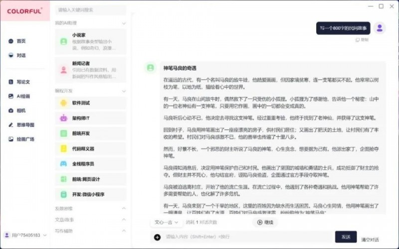Open the 文心一言 model dropdown
Viewport: 399px width, 249px height.
click(166, 222)
